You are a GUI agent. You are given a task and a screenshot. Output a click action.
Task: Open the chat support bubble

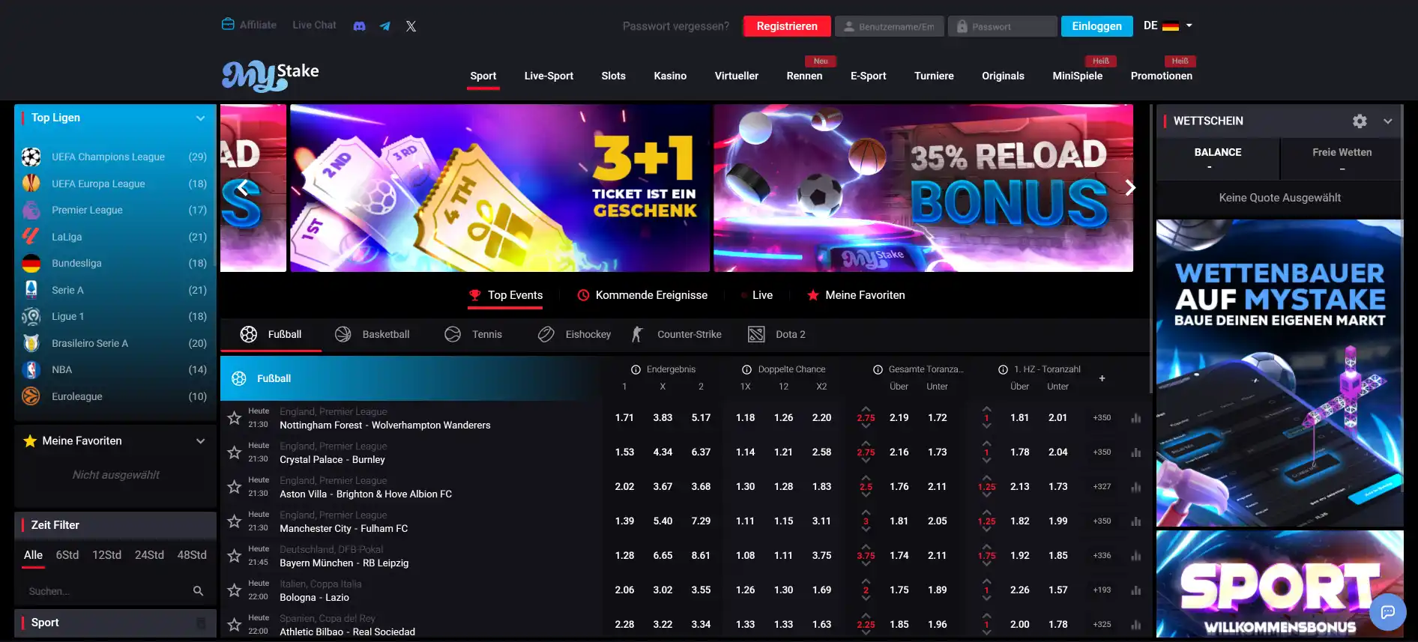(x=1387, y=612)
